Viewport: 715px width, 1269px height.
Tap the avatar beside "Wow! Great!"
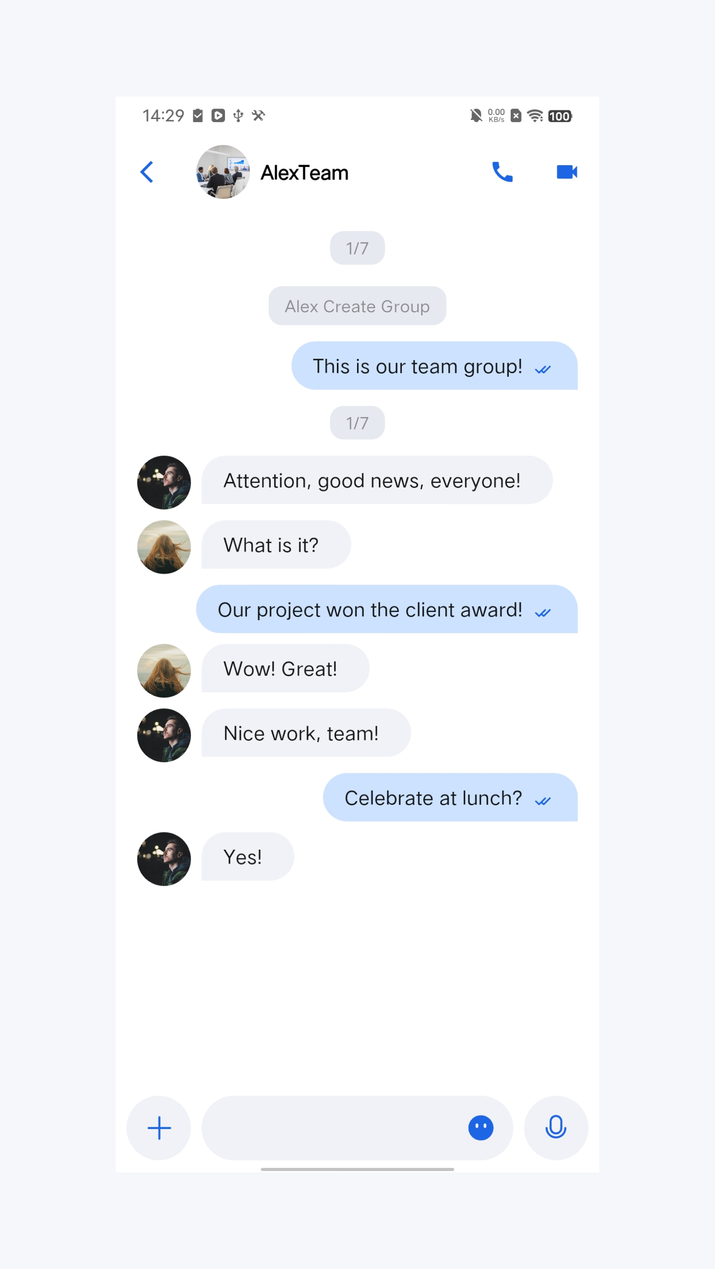pyautogui.click(x=164, y=671)
